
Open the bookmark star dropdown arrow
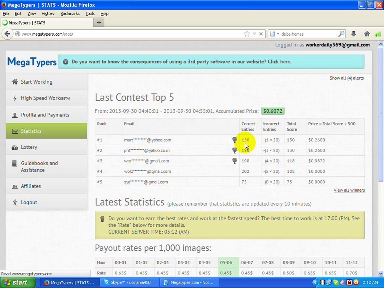click(x=254, y=34)
